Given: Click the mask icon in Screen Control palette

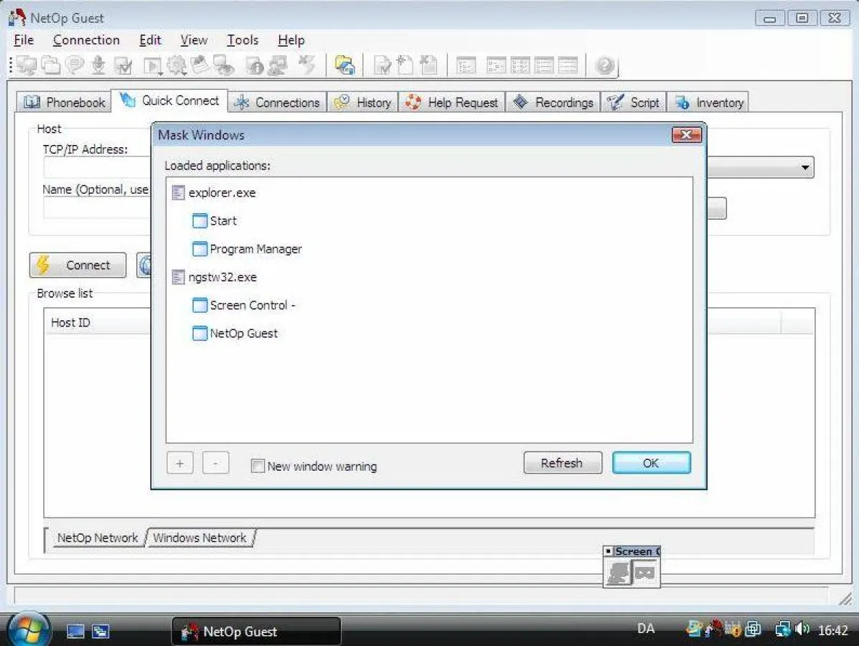Looking at the screenshot, I should (645, 572).
